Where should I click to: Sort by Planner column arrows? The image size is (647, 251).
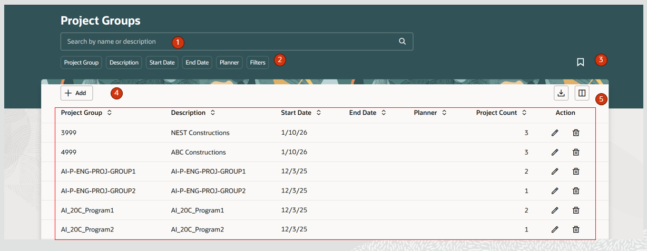(444, 113)
